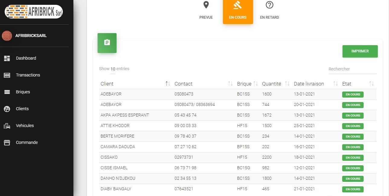This screenshot has height=196, width=389.
Task: Click the green clipboard icon above the table
Action: point(107,43)
